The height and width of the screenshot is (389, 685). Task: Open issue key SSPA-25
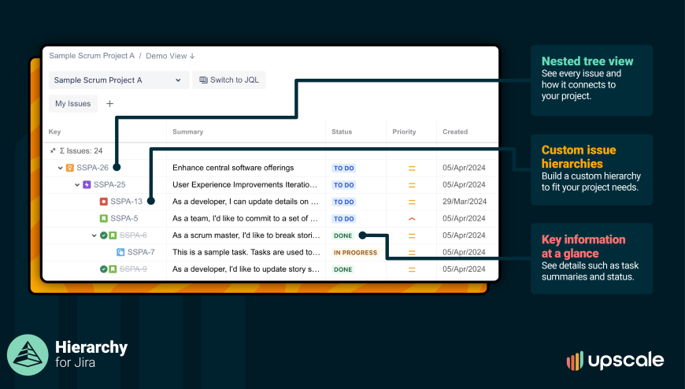click(x=109, y=185)
